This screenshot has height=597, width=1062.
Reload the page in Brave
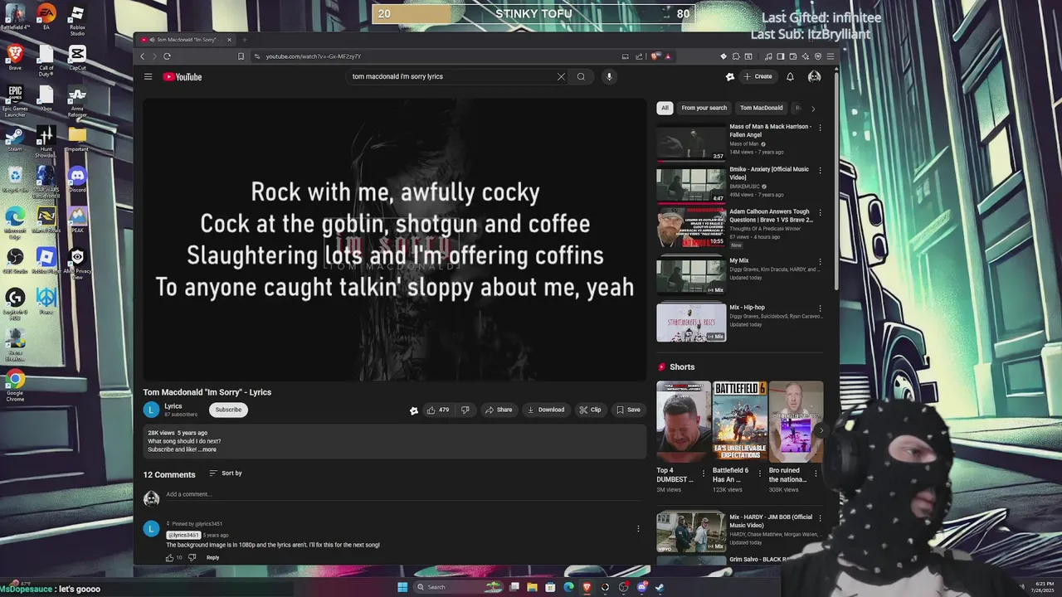[167, 56]
